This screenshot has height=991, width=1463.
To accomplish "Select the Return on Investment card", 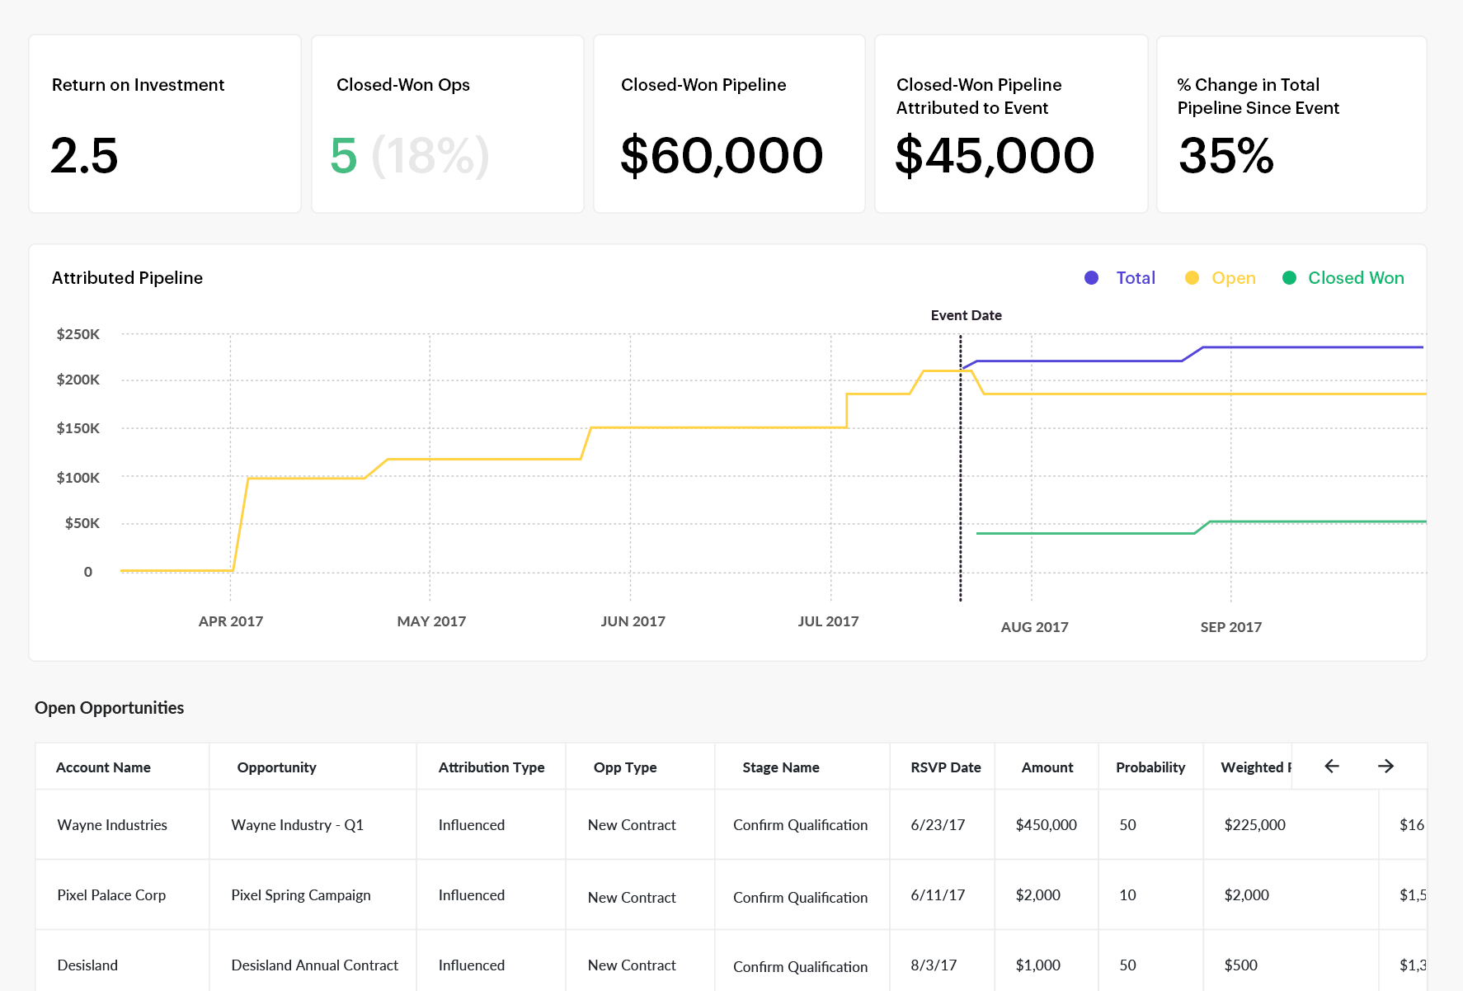I will [165, 124].
